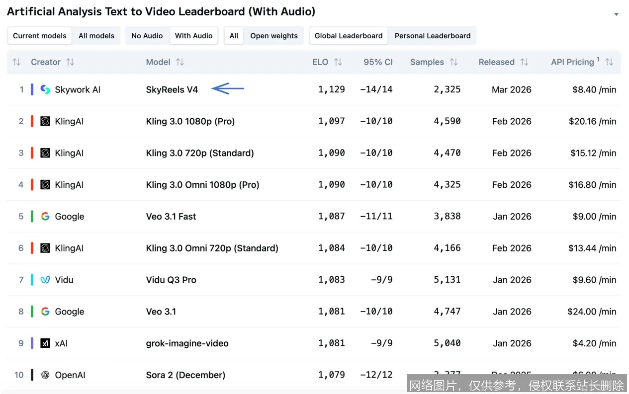This screenshot has width=629, height=394.
Task: Open the grok-imagine-video model entry
Action: (x=187, y=343)
